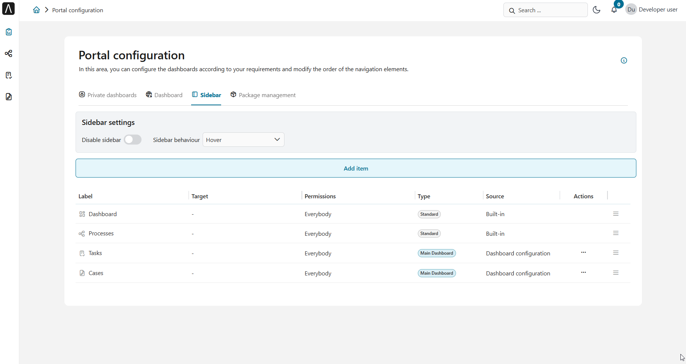686x364 pixels.
Task: Click the Cases row icon in table
Action: 82,273
